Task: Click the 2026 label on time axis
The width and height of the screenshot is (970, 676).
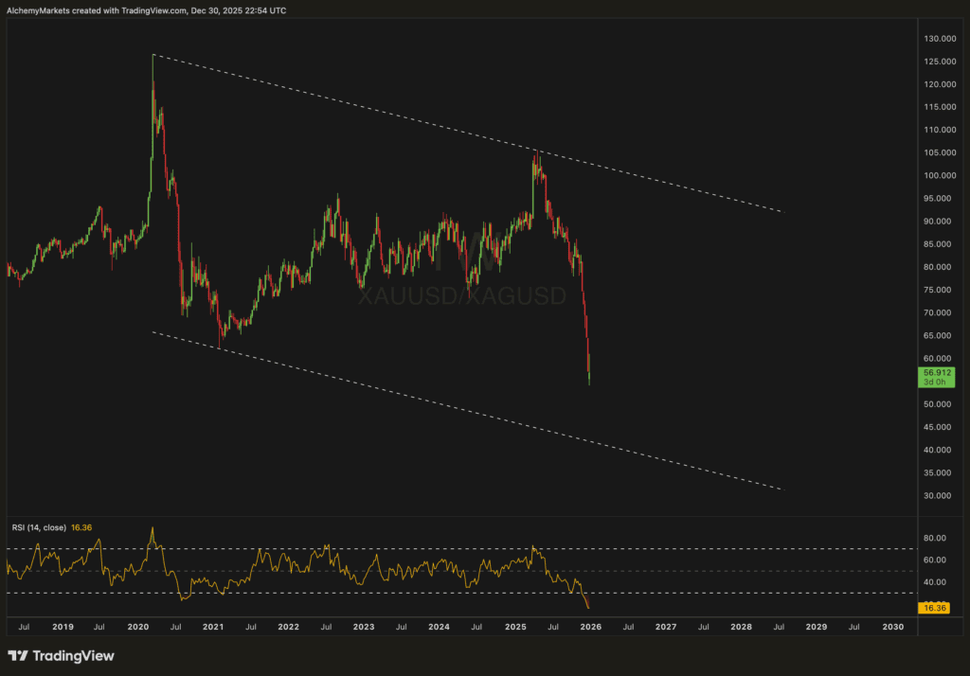Action: pyautogui.click(x=590, y=627)
